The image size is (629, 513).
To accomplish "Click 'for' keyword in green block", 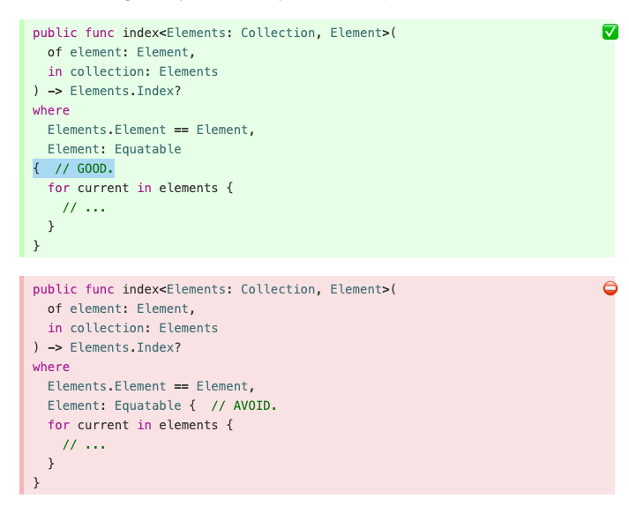I will point(58,188).
